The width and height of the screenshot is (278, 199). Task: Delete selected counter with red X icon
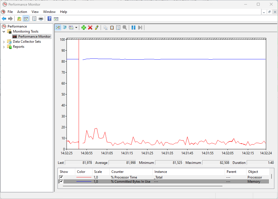click(90, 28)
